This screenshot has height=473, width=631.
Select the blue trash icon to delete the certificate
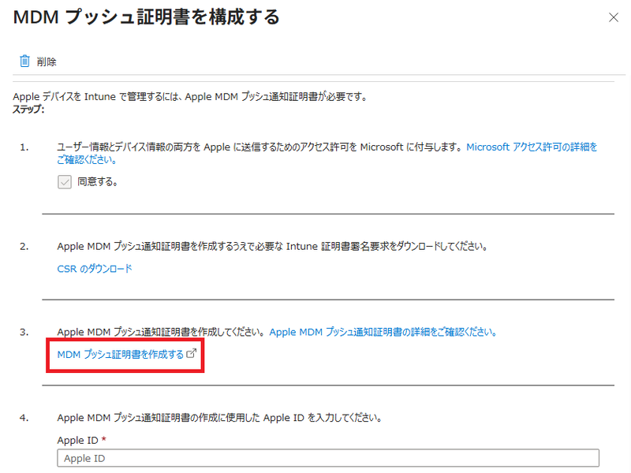(24, 61)
